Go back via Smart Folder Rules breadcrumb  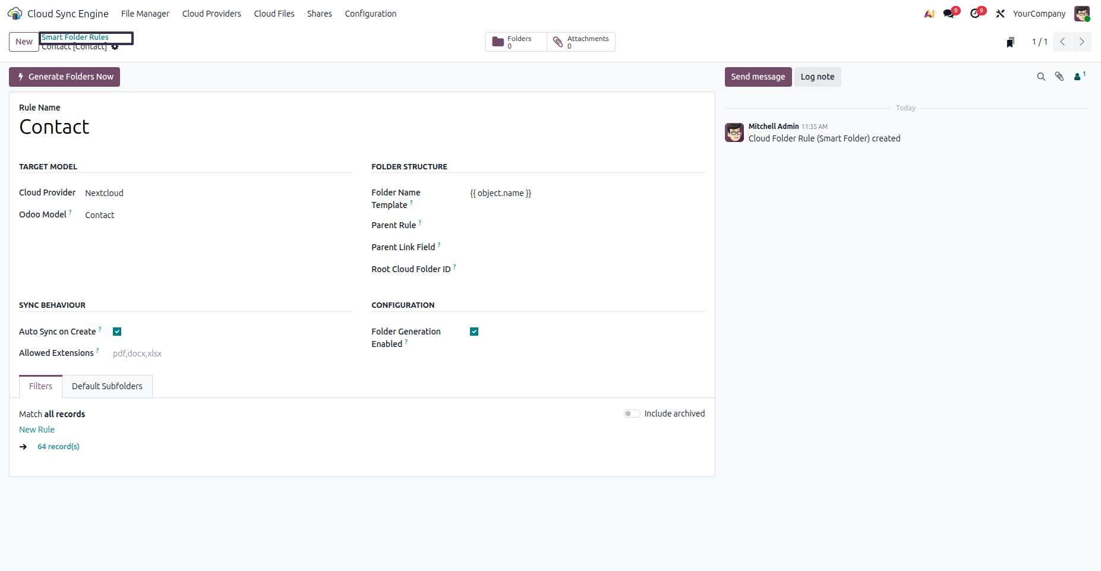(75, 37)
